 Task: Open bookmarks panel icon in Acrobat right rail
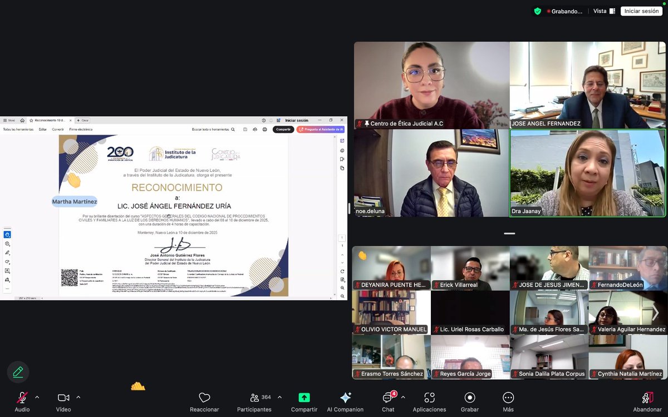[342, 160]
